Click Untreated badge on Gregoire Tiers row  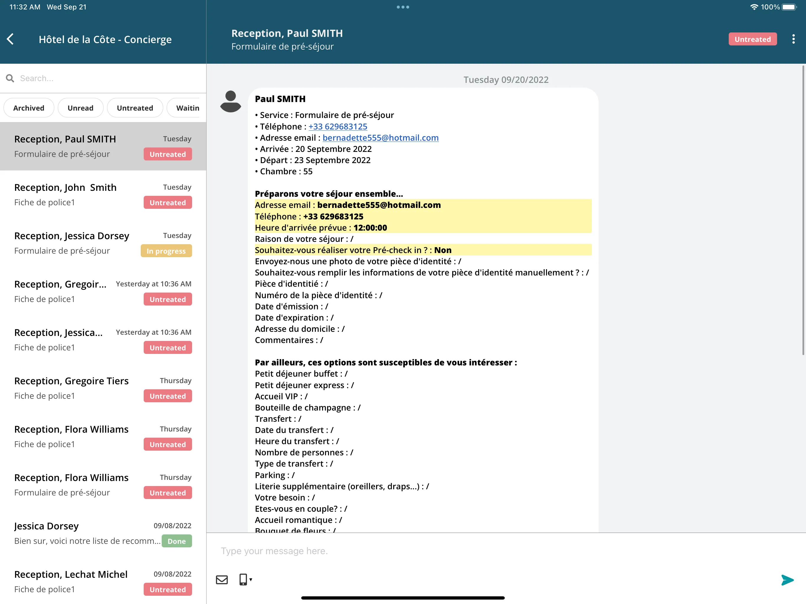168,396
